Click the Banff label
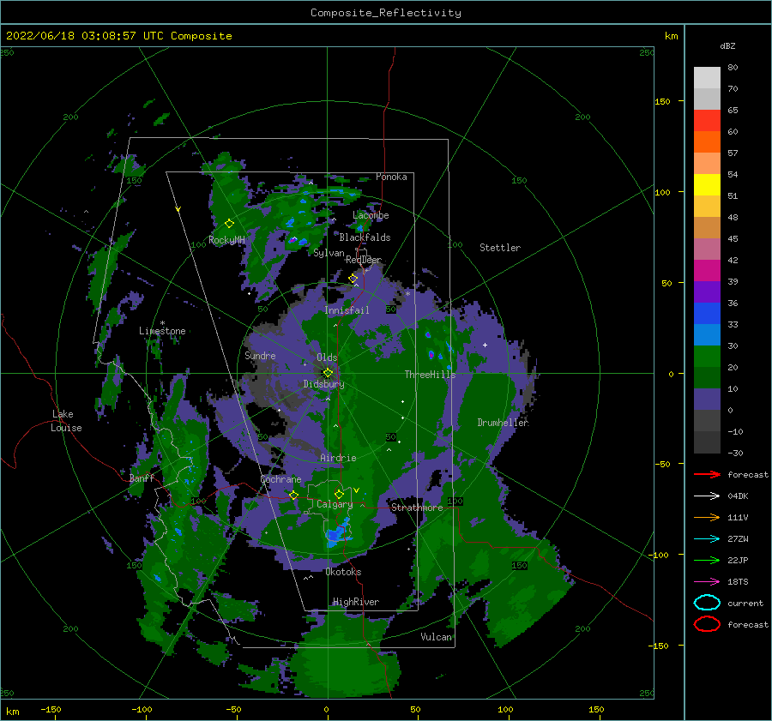 coord(142,478)
